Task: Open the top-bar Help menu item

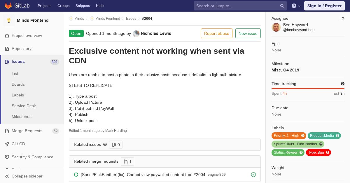Action: click(x=100, y=6)
